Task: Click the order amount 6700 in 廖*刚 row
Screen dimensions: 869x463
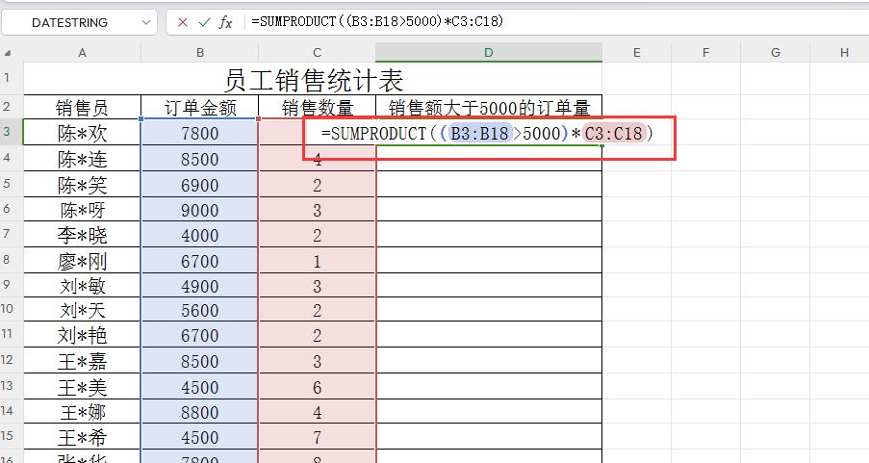Action: tap(199, 261)
